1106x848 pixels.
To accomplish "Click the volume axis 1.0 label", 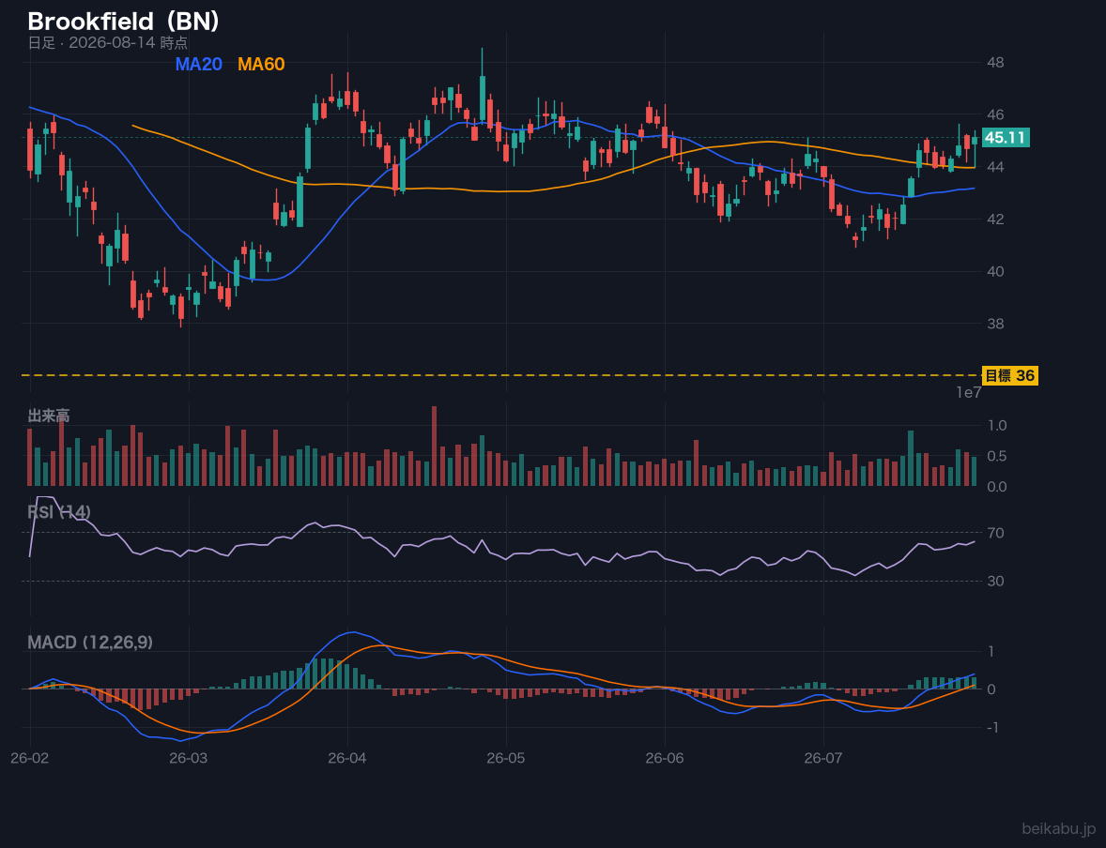I will (x=997, y=426).
